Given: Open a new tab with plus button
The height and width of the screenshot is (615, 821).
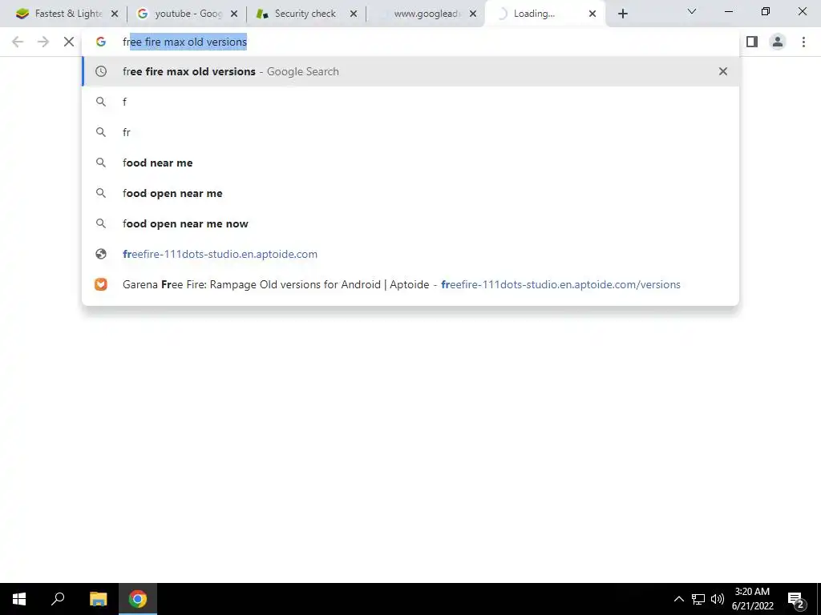Looking at the screenshot, I should 622,14.
